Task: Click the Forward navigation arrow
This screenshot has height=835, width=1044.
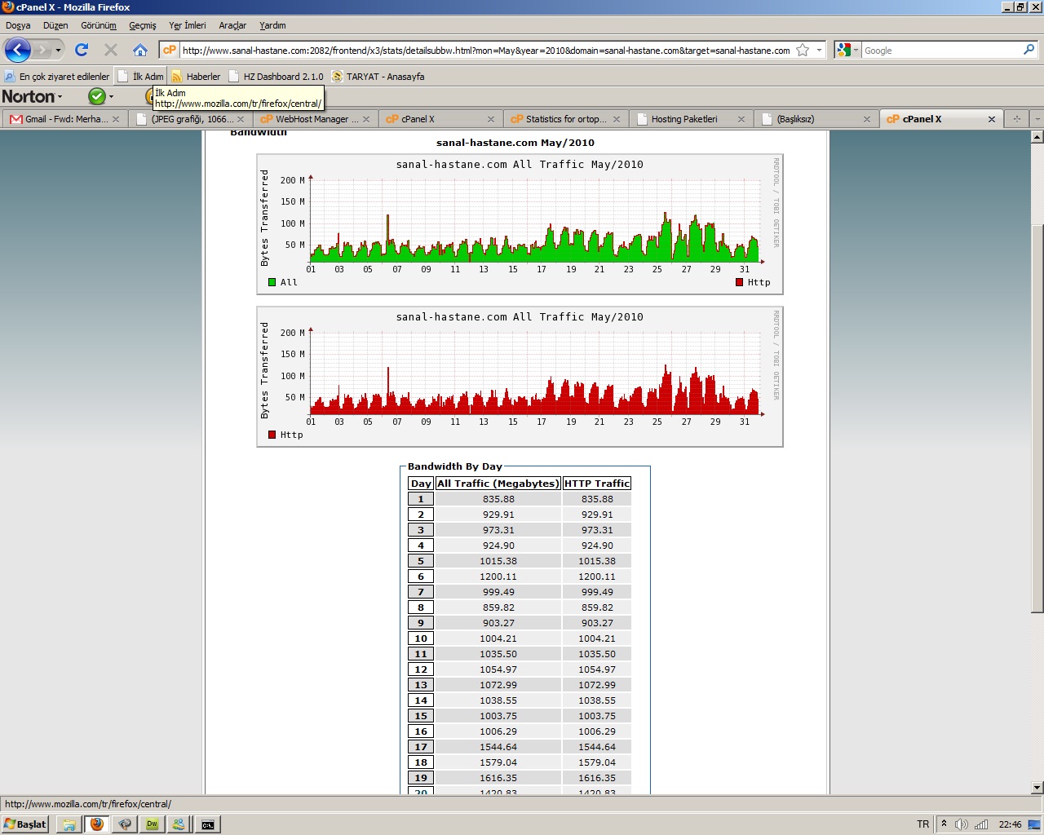Action: (42, 50)
